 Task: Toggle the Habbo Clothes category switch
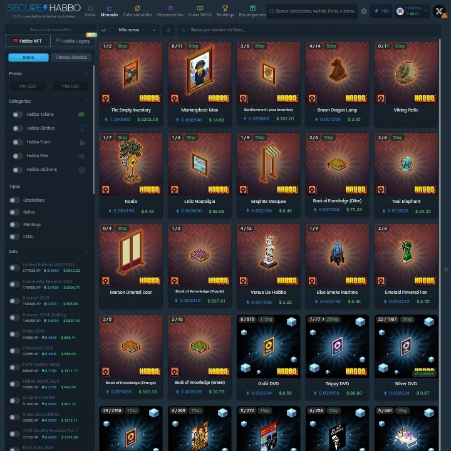coord(18,128)
